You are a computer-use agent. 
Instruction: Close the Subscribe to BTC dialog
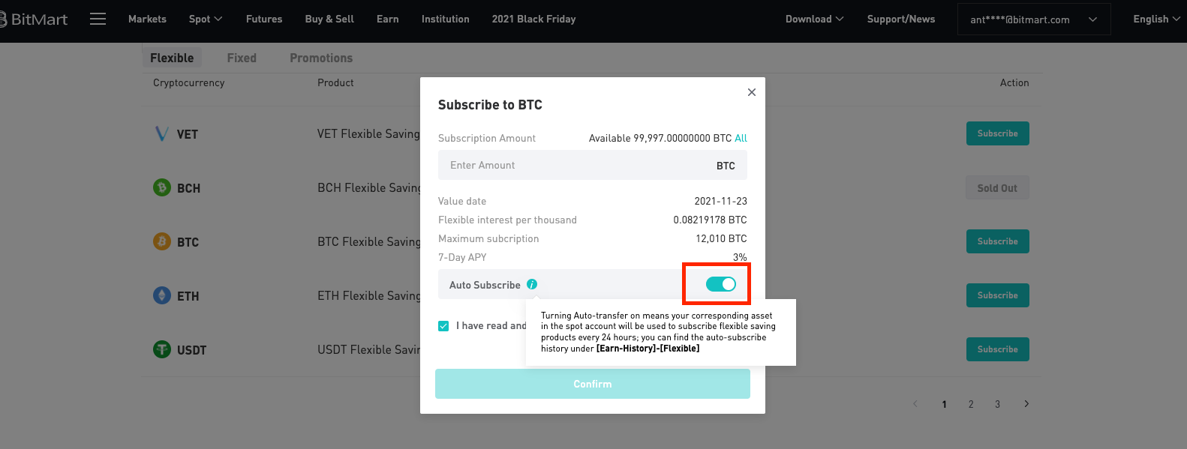pos(751,92)
